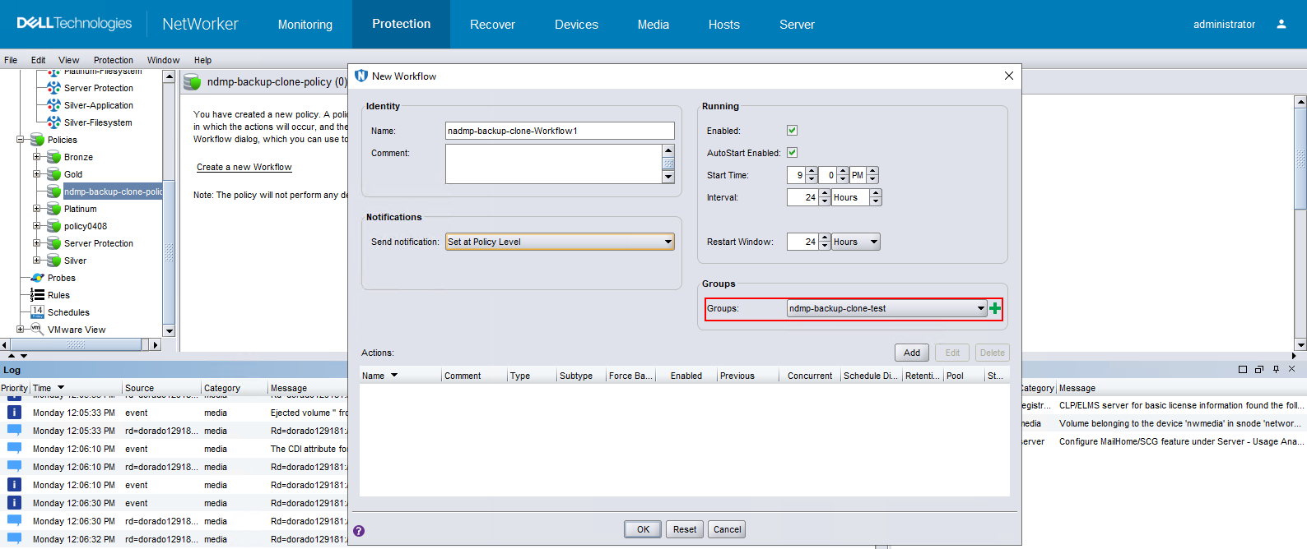Switch to the Recover tab
This screenshot has height=549, width=1307.
(492, 25)
